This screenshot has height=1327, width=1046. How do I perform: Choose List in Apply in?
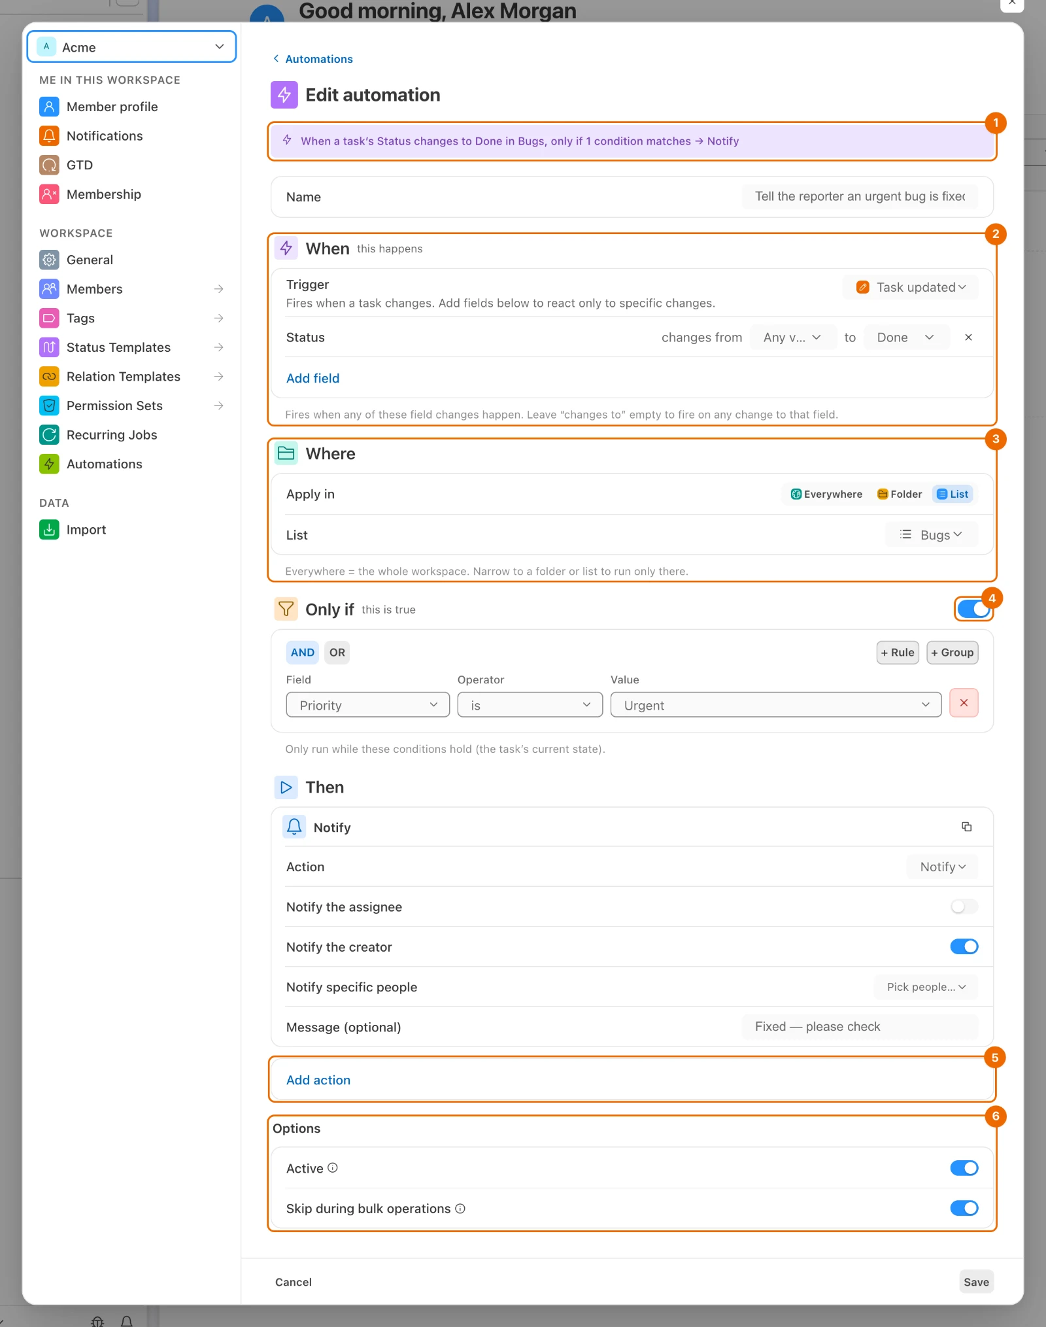pyautogui.click(x=953, y=494)
